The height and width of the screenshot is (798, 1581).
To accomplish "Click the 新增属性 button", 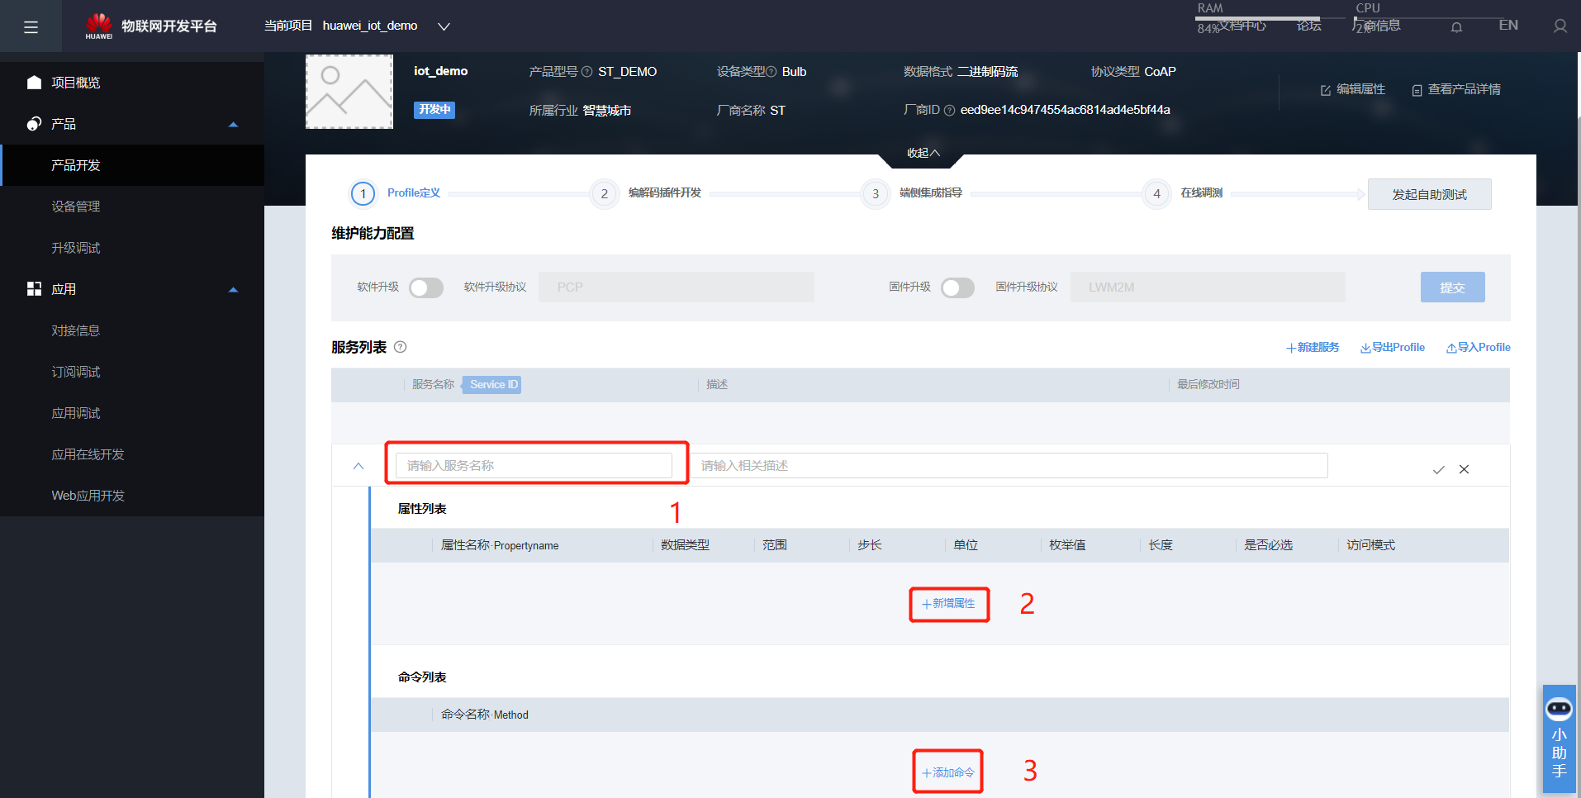I will coord(948,604).
